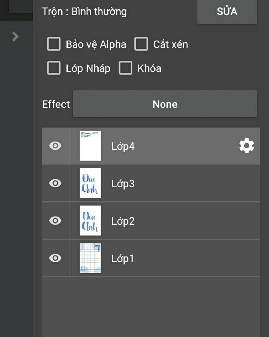Image resolution: width=269 pixels, height=337 pixels.
Task: Click the Trộn : Bình thường blend label
Action: 84,12
